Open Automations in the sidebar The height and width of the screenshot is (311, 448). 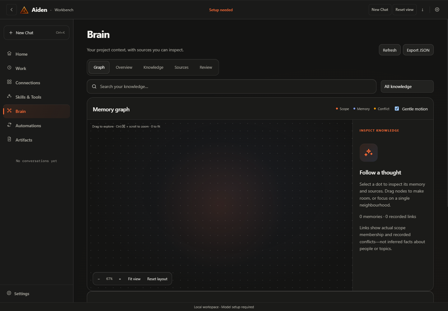point(37,126)
